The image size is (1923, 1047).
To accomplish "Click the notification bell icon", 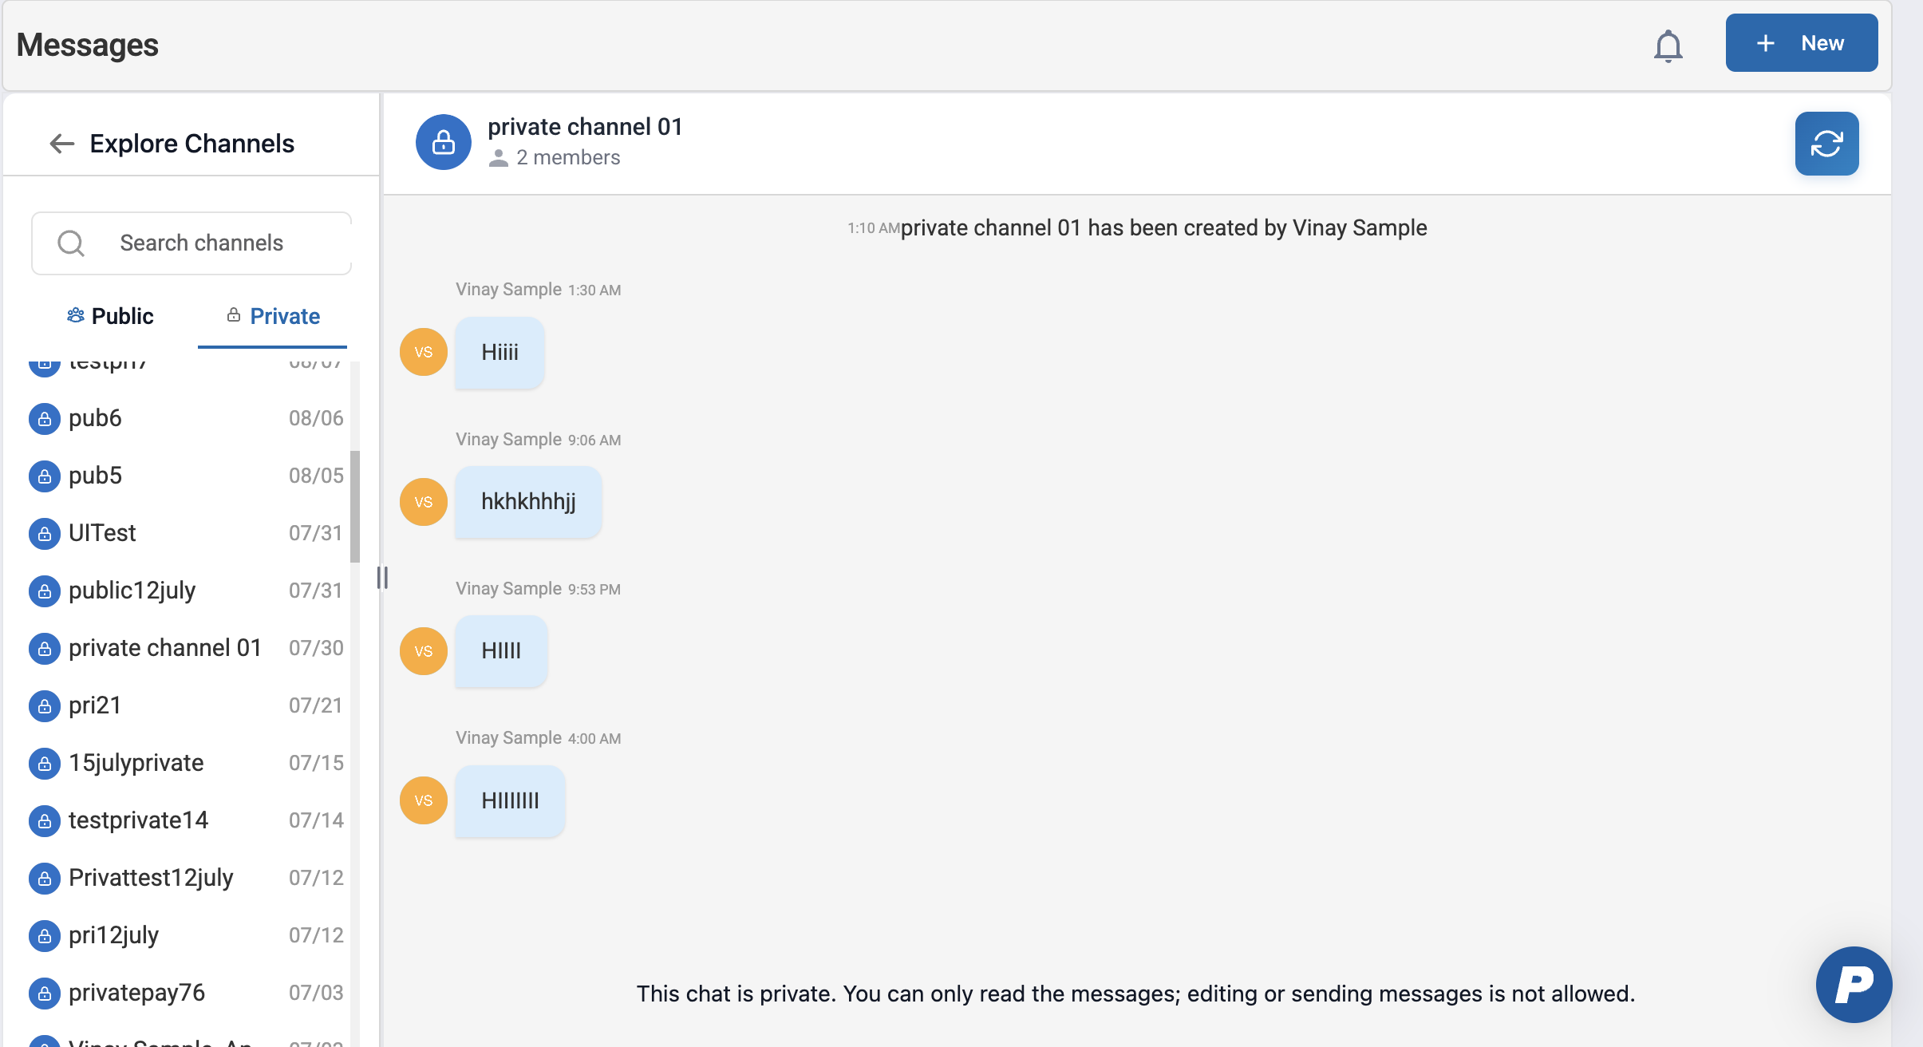I will coord(1668,45).
